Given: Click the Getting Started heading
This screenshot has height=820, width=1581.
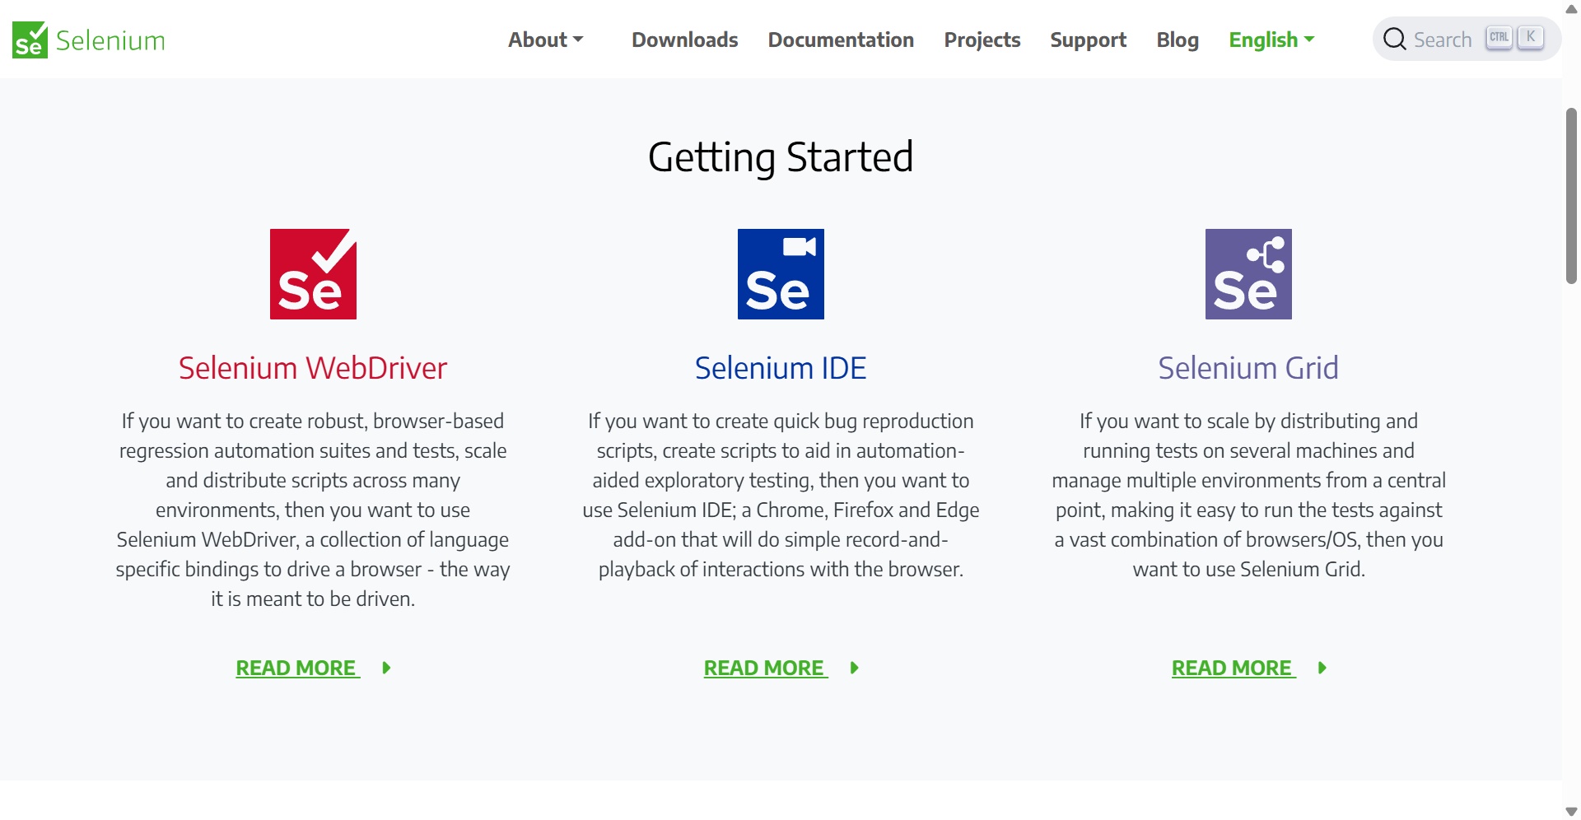Looking at the screenshot, I should [x=781, y=157].
